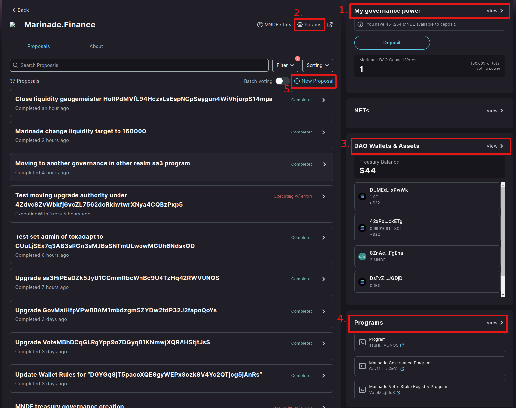Open chevron of Upgrade sa3HiPEaDZk5 proposal

click(324, 279)
